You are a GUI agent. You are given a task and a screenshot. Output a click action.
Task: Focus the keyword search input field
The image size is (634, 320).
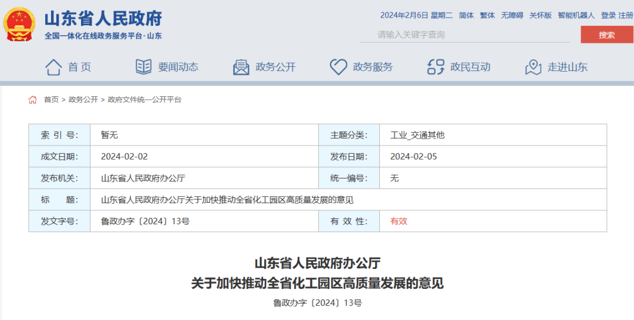coord(465,35)
